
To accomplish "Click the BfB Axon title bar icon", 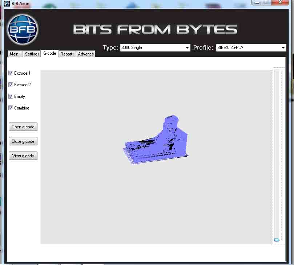I will pyautogui.click(x=7, y=3).
